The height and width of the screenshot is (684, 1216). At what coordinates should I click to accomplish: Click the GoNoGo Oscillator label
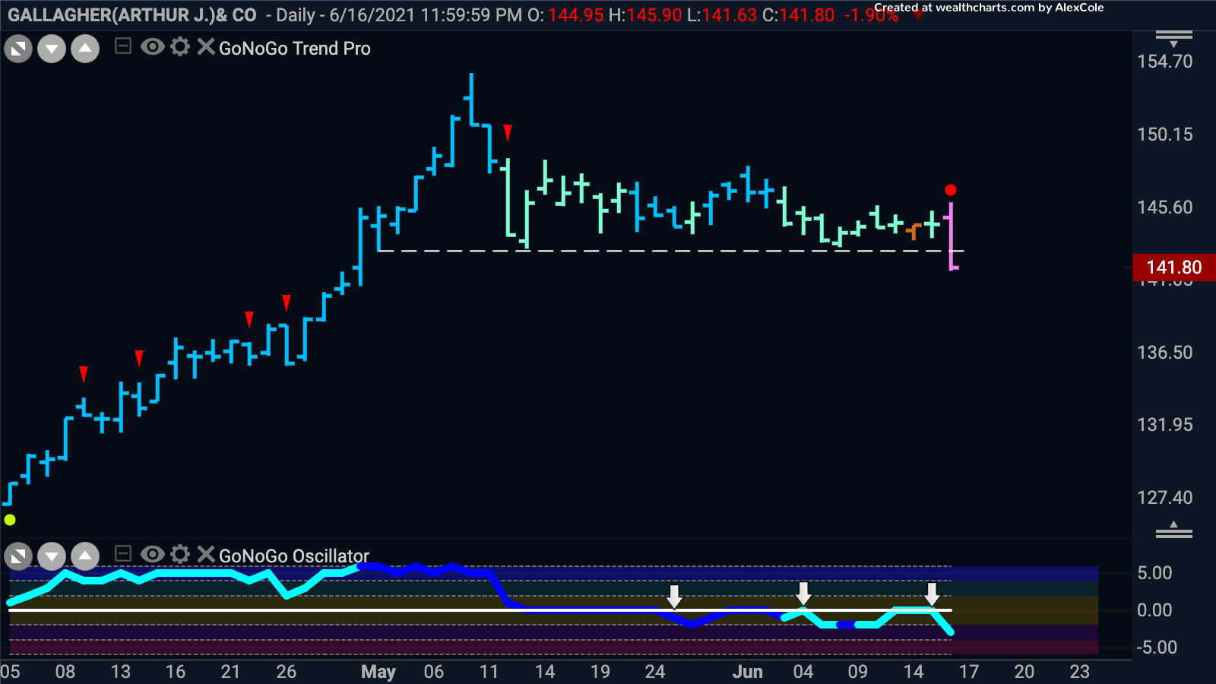(294, 556)
